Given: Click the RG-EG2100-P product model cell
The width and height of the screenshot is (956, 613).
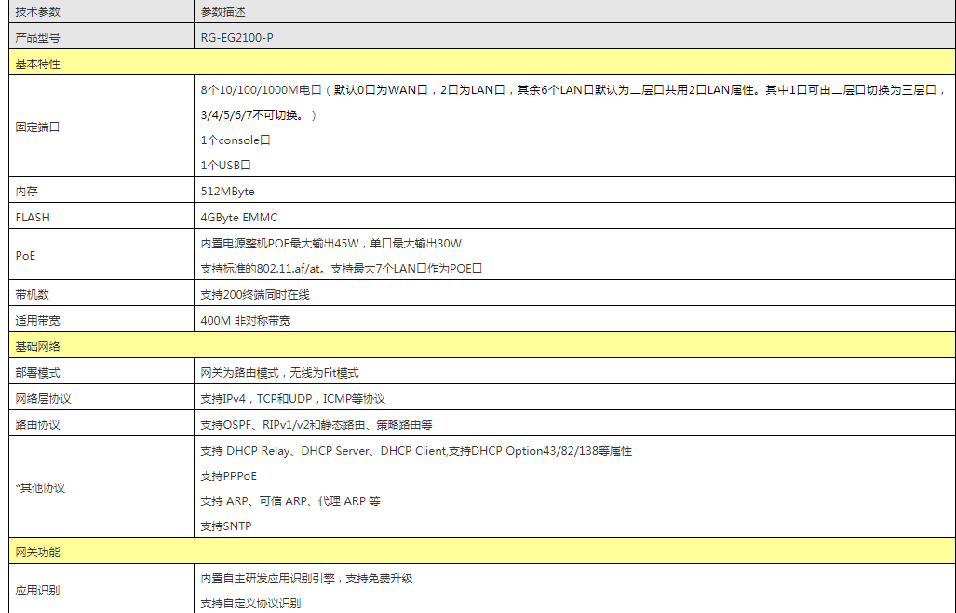Looking at the screenshot, I should pos(237,37).
